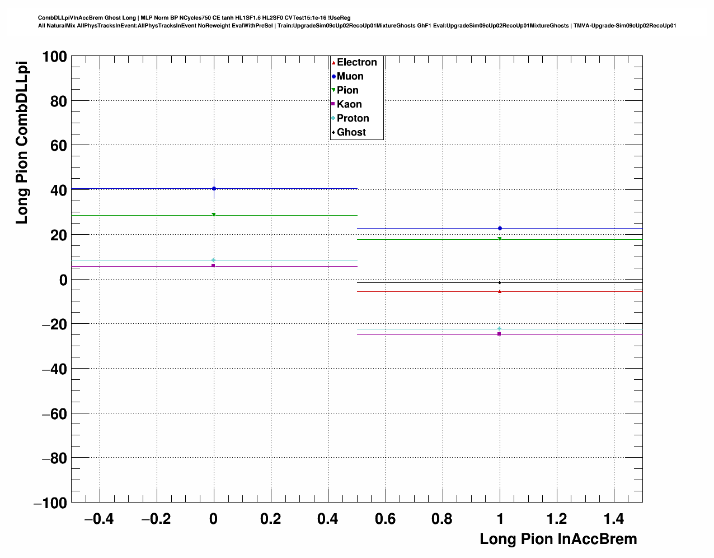
Task: Click the X axis label 1
Action: 500,519
